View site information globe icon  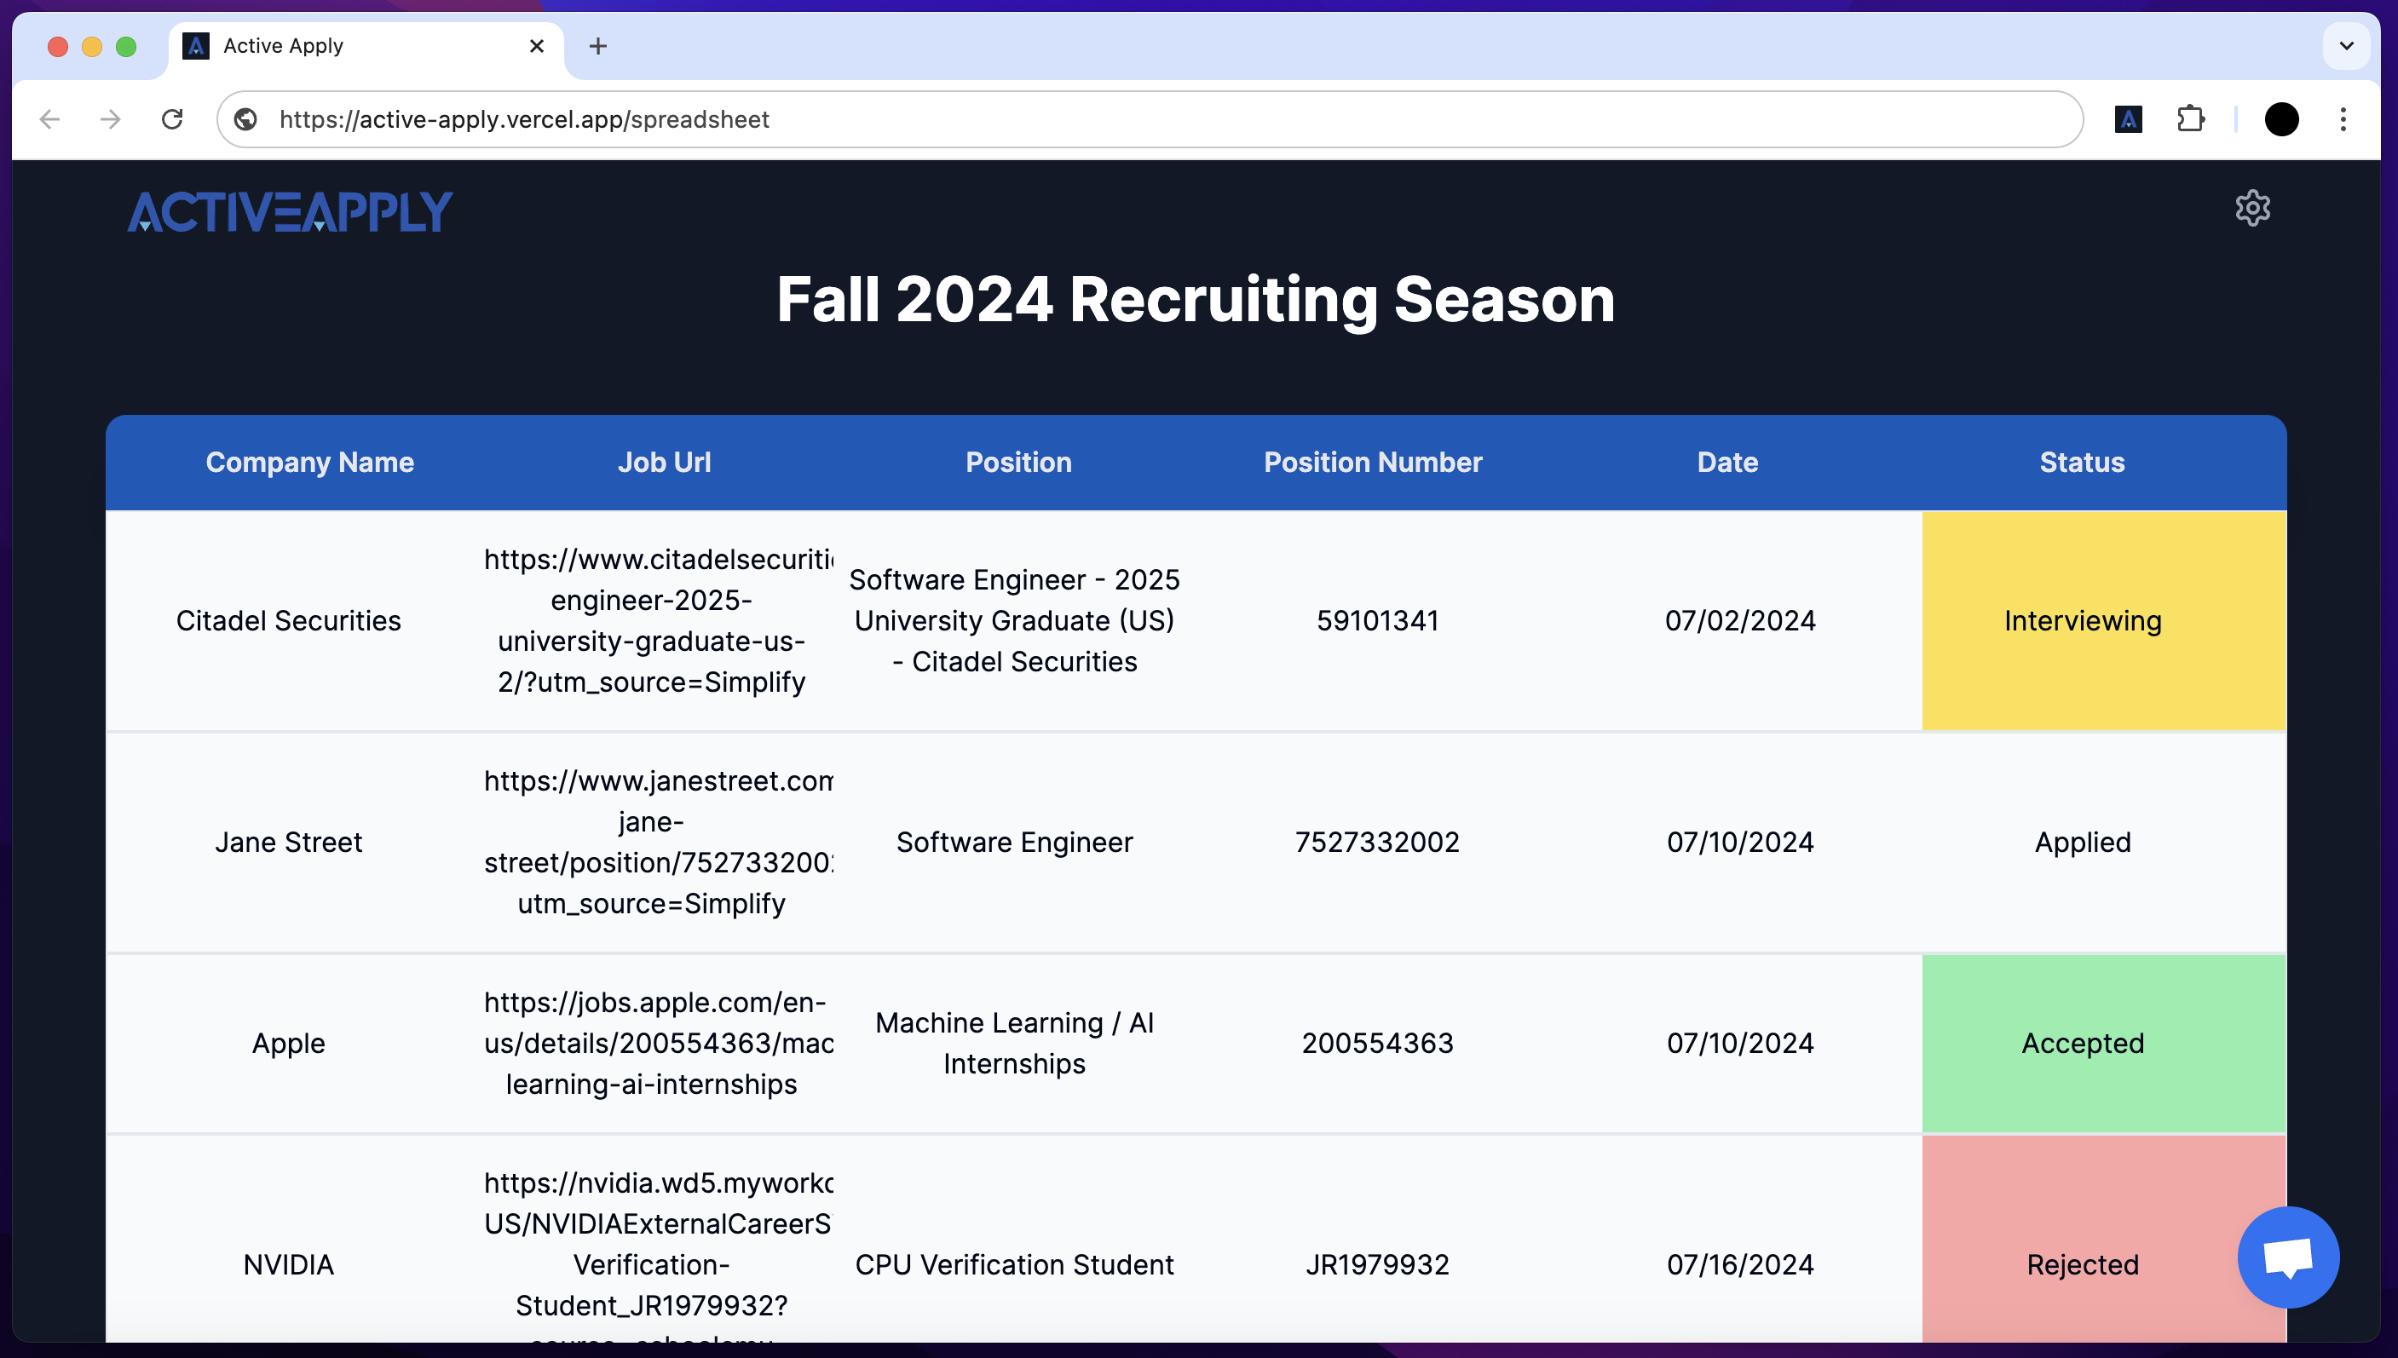click(x=246, y=119)
